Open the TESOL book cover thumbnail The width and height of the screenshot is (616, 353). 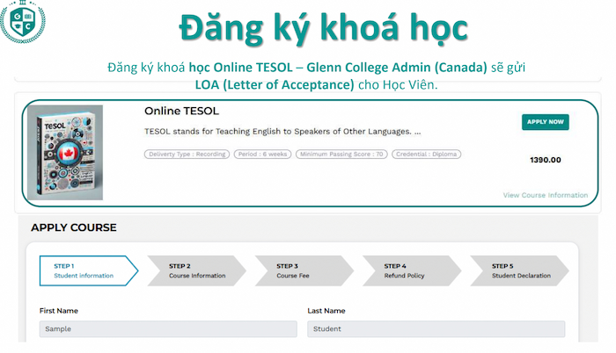(x=66, y=152)
